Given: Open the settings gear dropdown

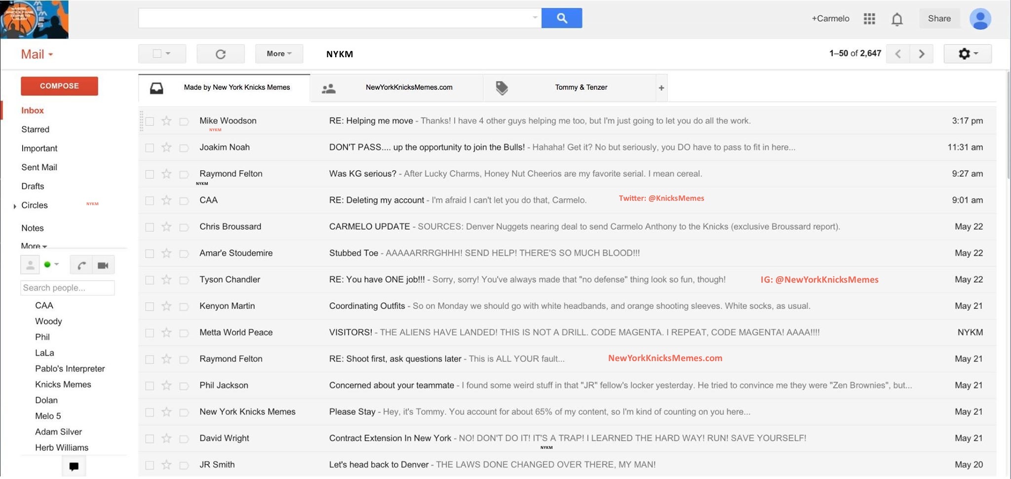Looking at the screenshot, I should [967, 54].
